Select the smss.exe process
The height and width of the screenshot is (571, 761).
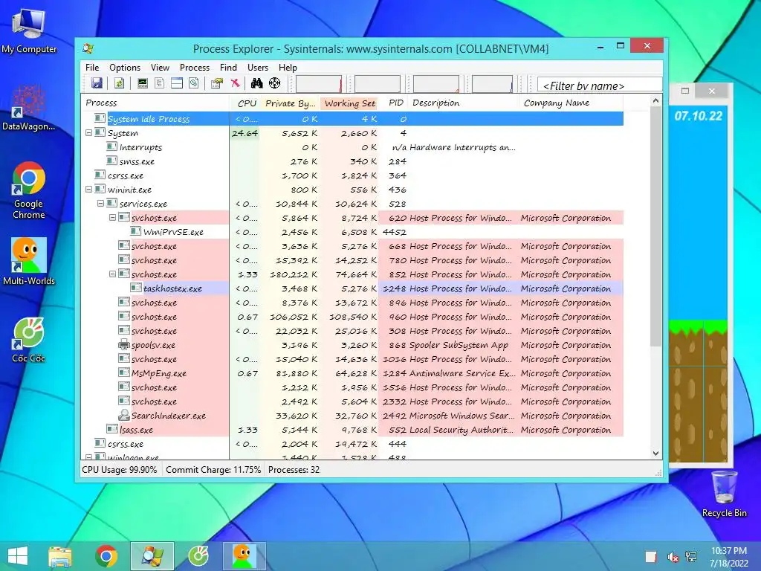click(x=352, y=161)
